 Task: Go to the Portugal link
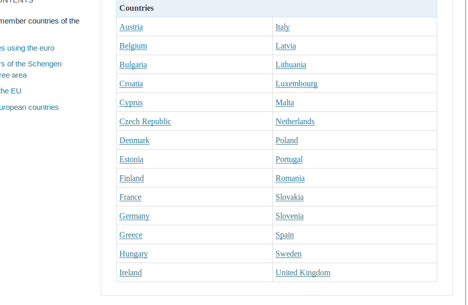coord(289,159)
